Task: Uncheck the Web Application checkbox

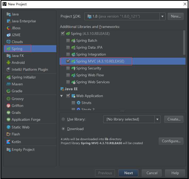Action: pos(68,96)
